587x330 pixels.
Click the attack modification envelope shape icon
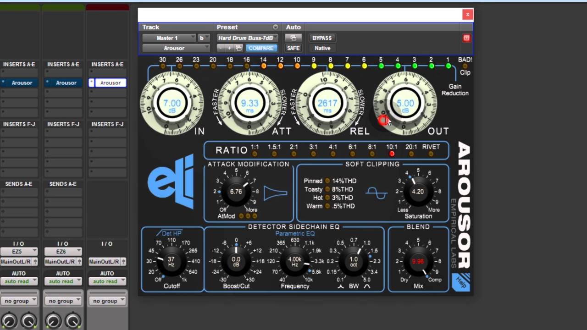pos(275,193)
